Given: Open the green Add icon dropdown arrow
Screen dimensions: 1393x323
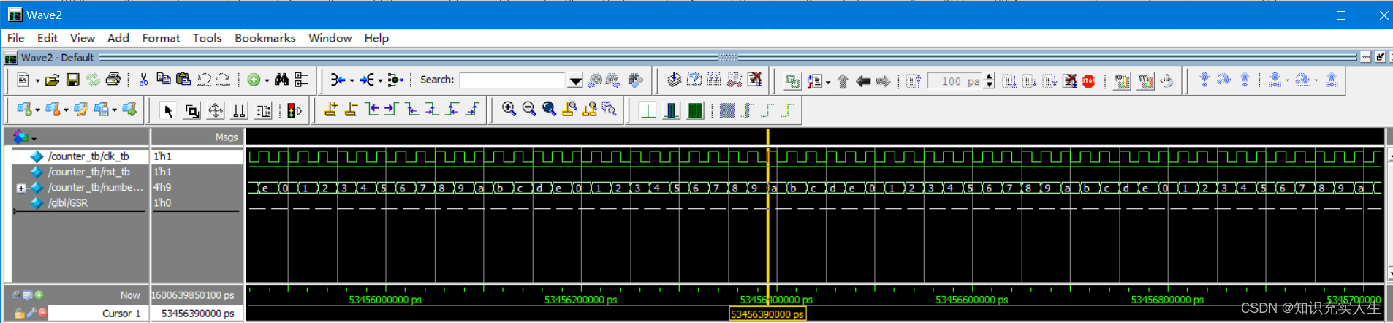Looking at the screenshot, I should 267,81.
